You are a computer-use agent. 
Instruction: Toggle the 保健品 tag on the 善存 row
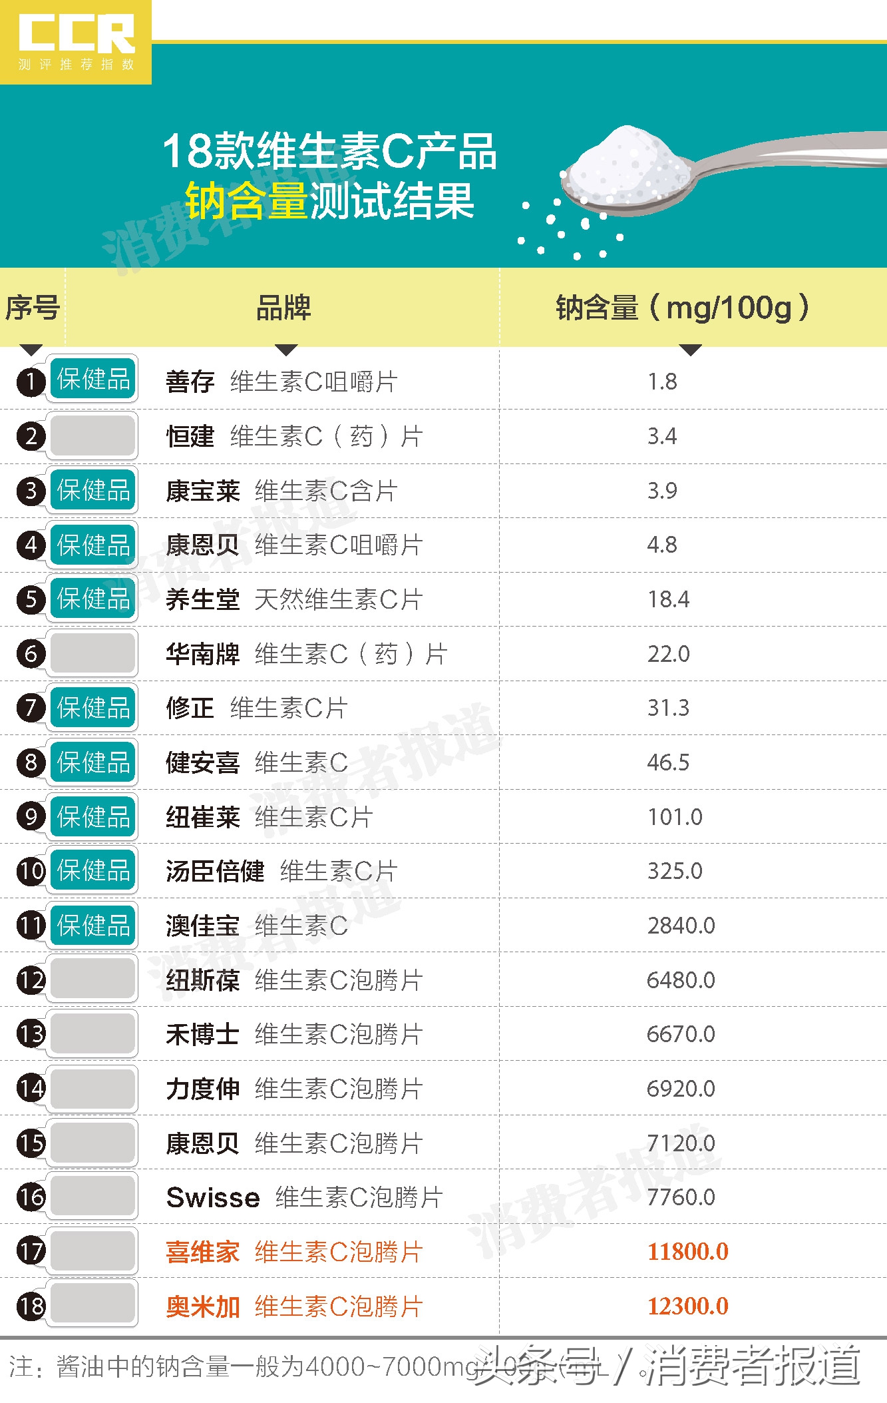coord(93,380)
